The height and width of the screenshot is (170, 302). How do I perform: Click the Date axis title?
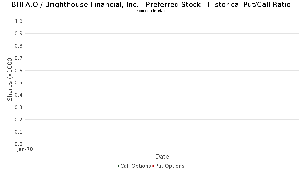click(162, 157)
